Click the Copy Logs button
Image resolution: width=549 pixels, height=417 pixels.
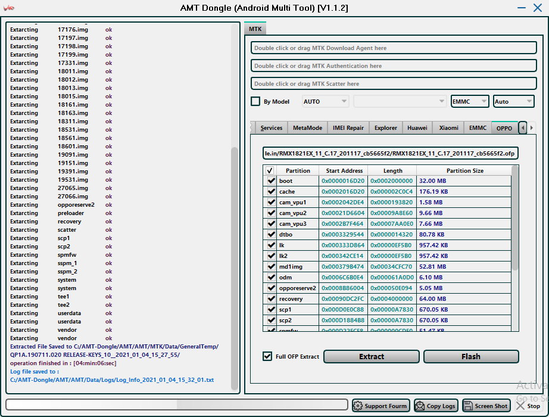436,406
